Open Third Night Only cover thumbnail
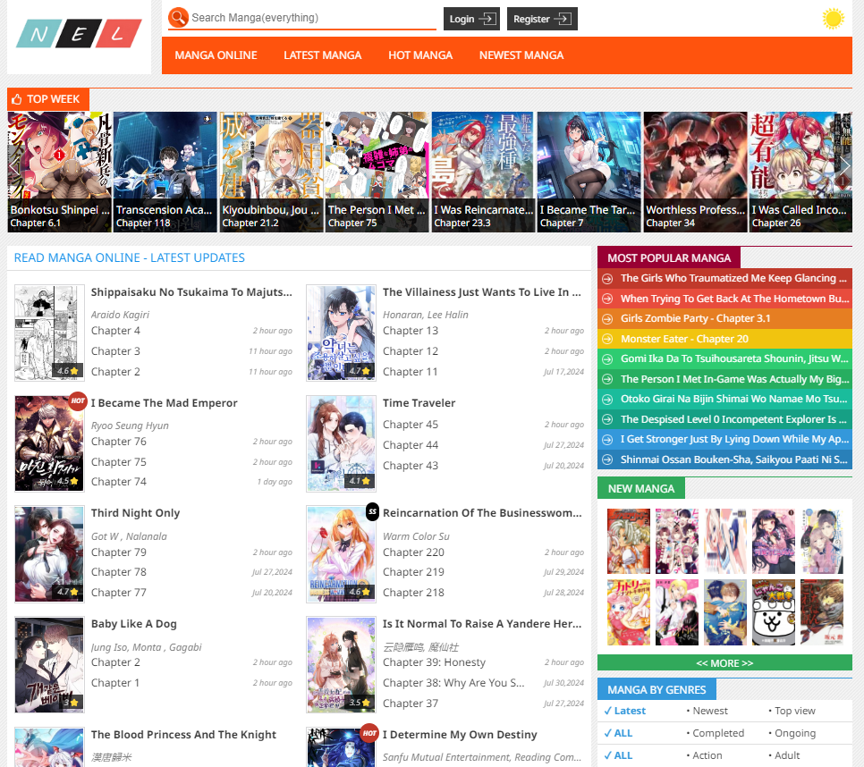 tap(49, 554)
